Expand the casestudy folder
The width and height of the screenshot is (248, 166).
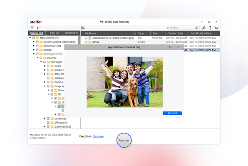pyautogui.click(x=45, y=118)
